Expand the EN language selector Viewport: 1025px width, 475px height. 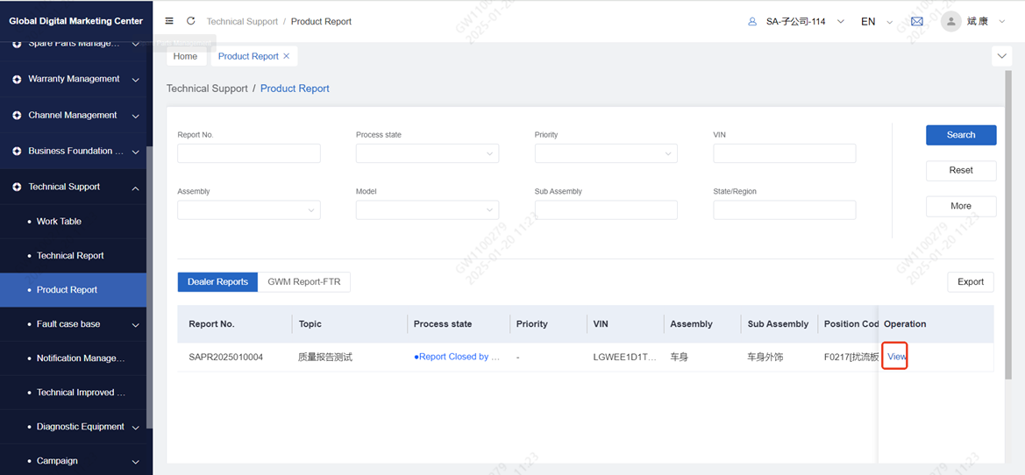(875, 21)
